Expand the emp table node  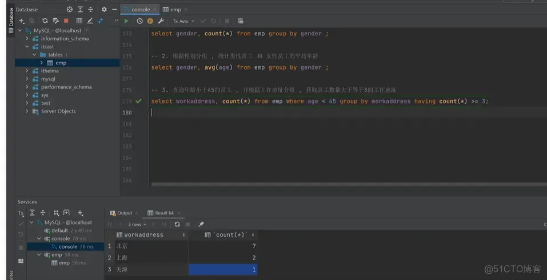point(42,63)
